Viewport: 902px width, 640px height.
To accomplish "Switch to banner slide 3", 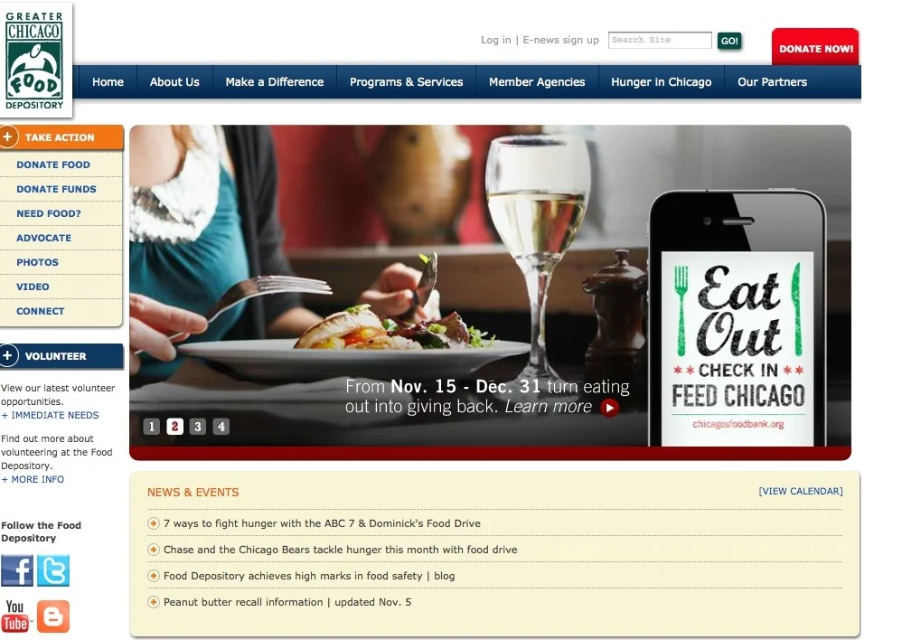I will [198, 427].
